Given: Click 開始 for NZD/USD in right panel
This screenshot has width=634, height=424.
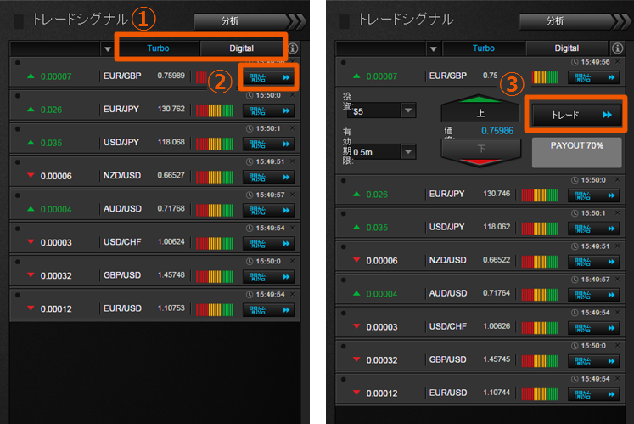Looking at the screenshot, I should tap(593, 262).
